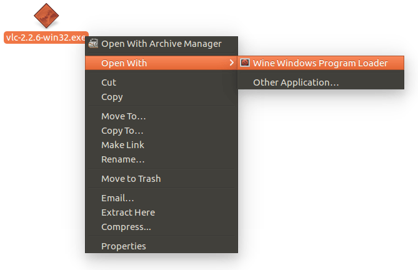Select Move To… option
Viewport: 418px width, 270px height.
(x=161, y=116)
